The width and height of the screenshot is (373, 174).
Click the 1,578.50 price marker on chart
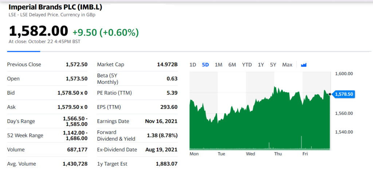pyautogui.click(x=343, y=94)
